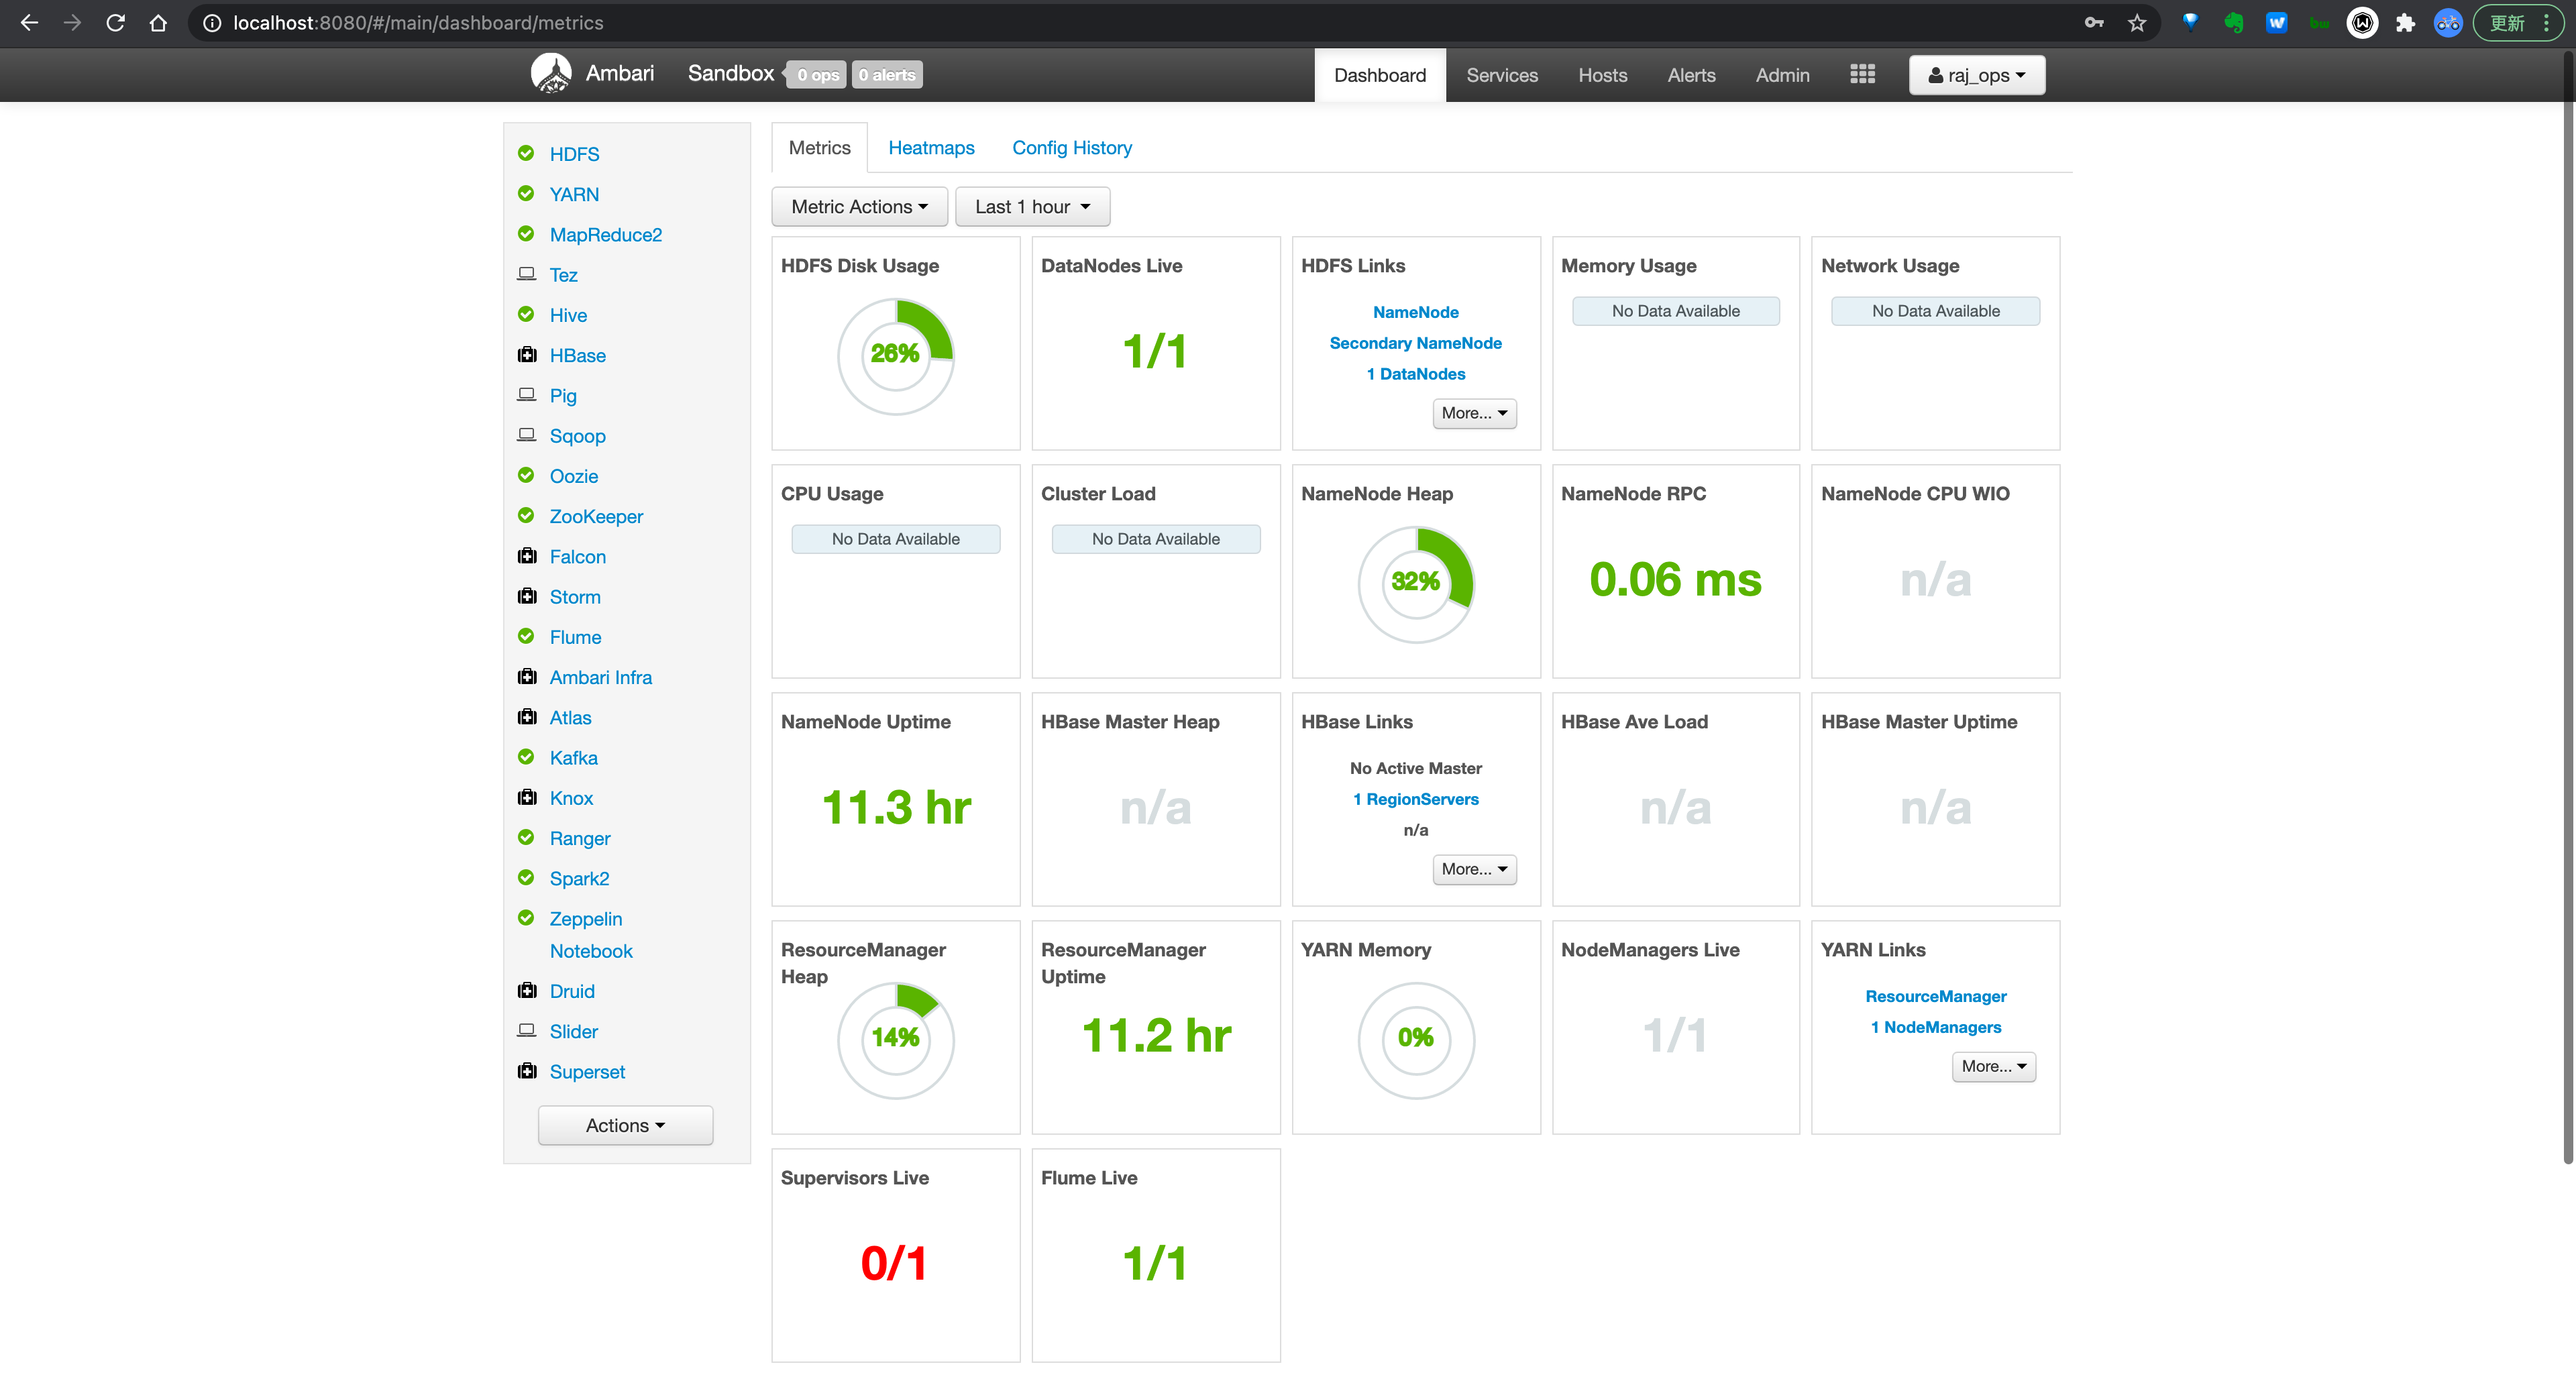The width and height of the screenshot is (2576, 1391).
Task: Open the 1 RegionServers link
Action: [1415, 799]
